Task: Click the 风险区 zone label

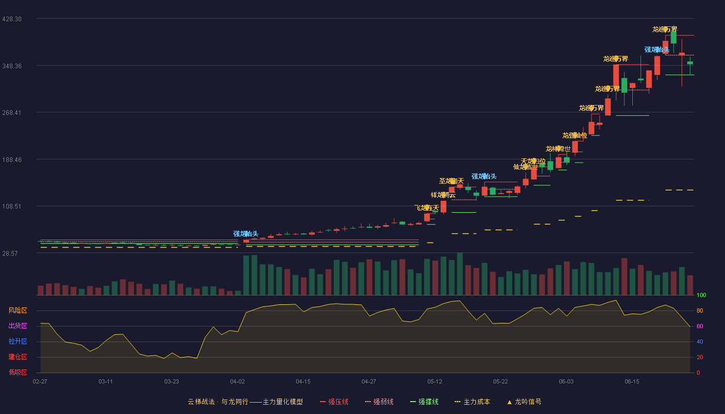Action: coord(18,310)
